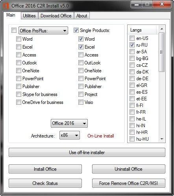
Task: Check Access under Single Products
Action: click(81, 55)
